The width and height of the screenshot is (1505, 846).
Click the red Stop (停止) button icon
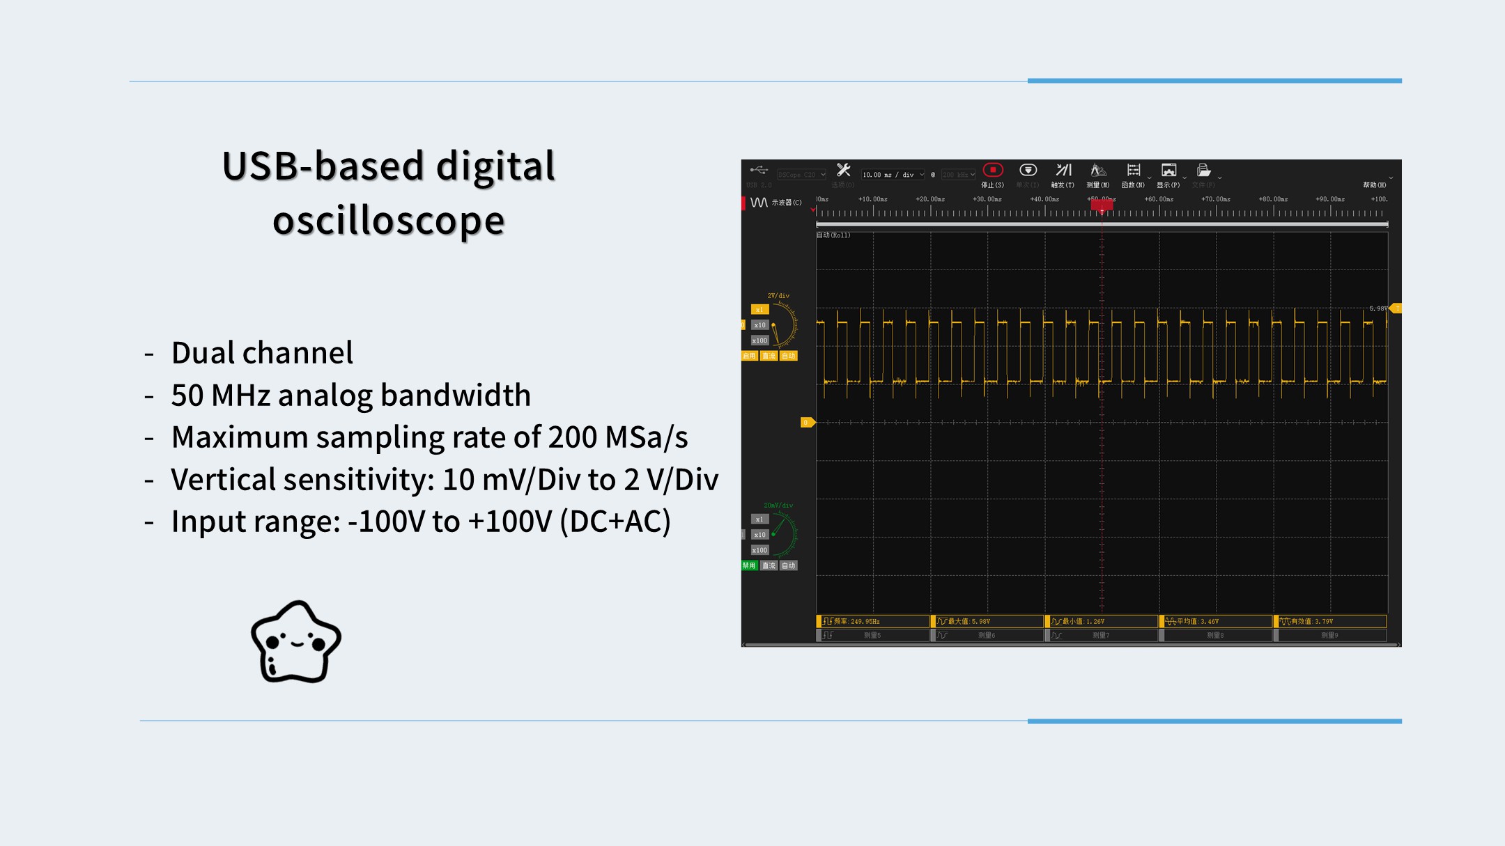[x=993, y=170]
